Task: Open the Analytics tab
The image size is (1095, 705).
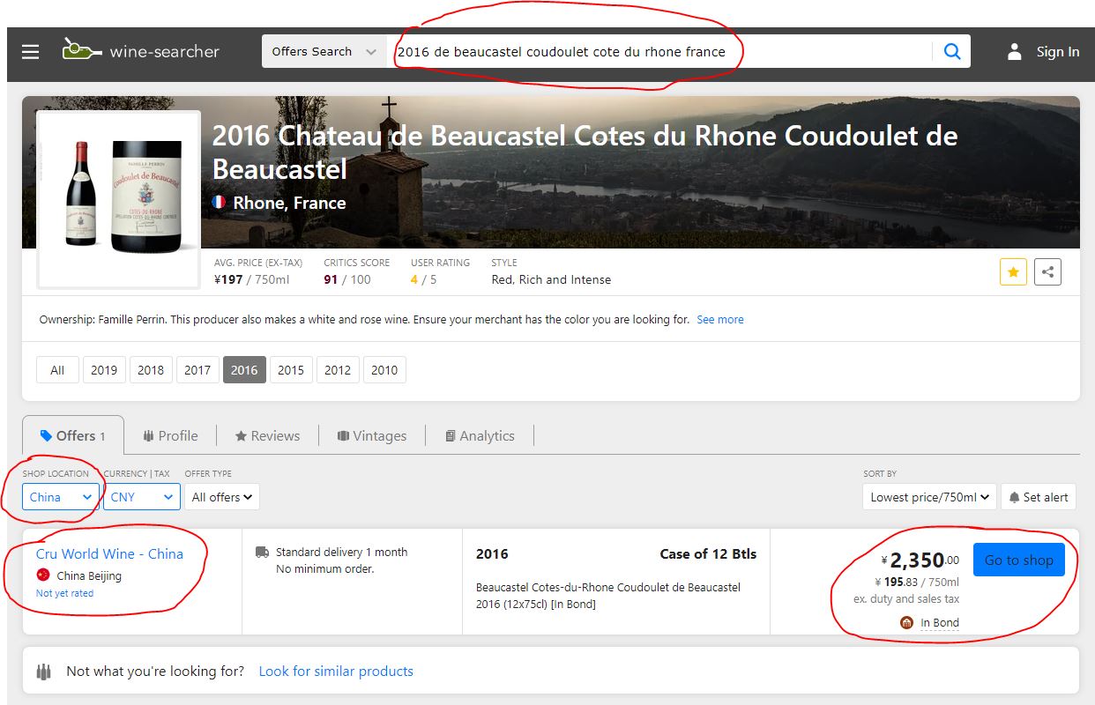Action: (480, 435)
